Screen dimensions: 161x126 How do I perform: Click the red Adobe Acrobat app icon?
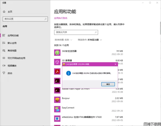(x=57, y=71)
